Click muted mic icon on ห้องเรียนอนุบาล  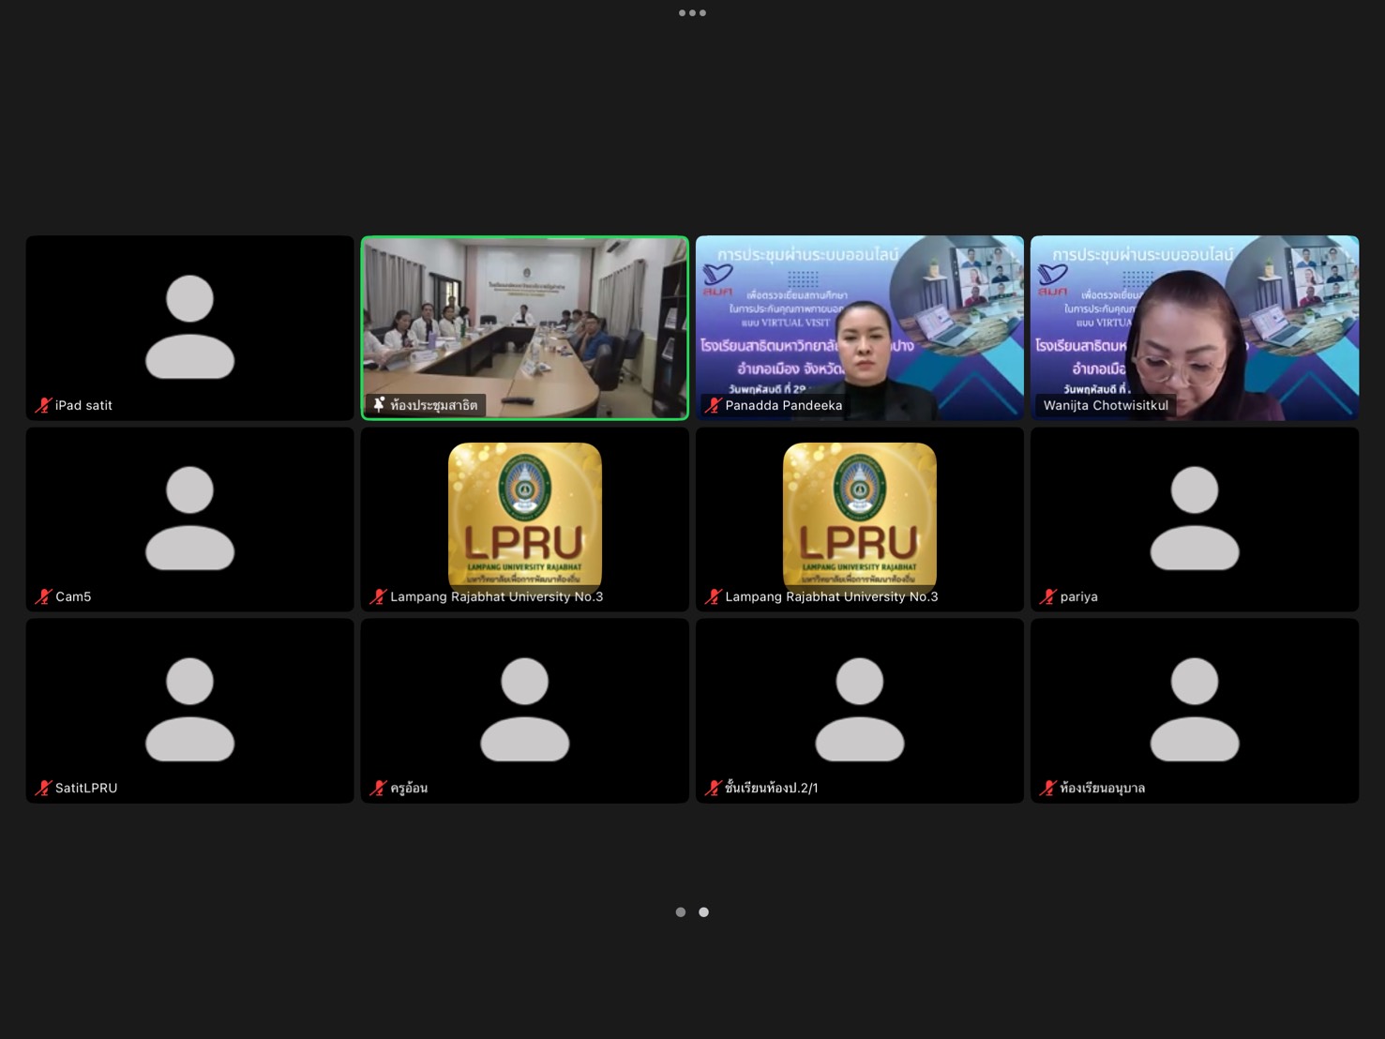coord(1048,788)
